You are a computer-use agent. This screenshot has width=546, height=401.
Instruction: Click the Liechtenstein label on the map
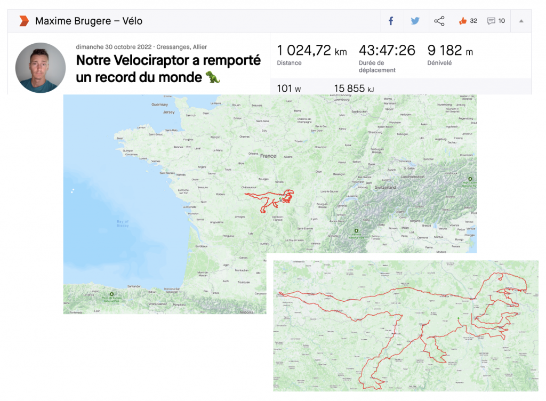pyautogui.click(x=413, y=177)
